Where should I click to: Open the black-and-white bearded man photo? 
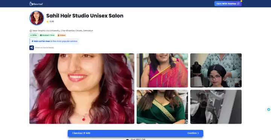pos(216,107)
